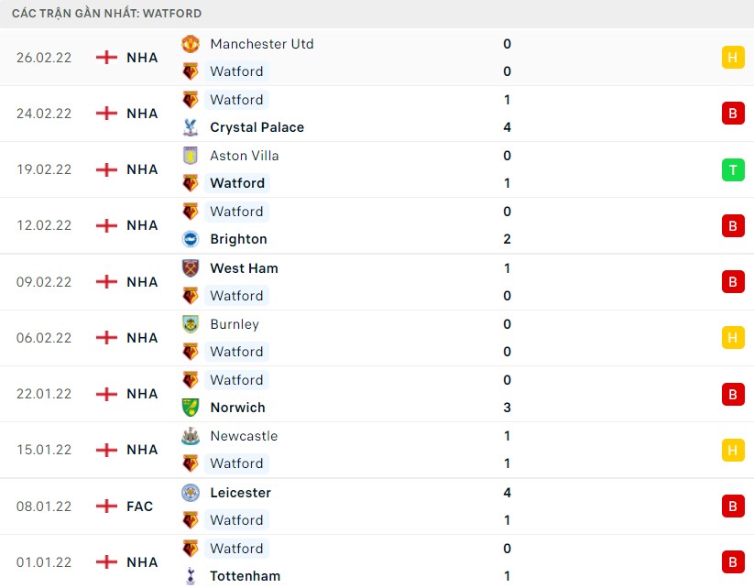
Task: Select the red B badge on Tottenham row
Action: 732,561
